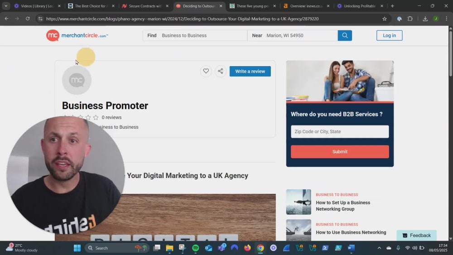Image resolution: width=453 pixels, height=255 pixels.
Task: Open File Explorer from taskbar
Action: 169,248
